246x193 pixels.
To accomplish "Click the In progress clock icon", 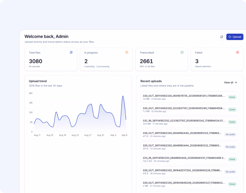I will [127, 52].
